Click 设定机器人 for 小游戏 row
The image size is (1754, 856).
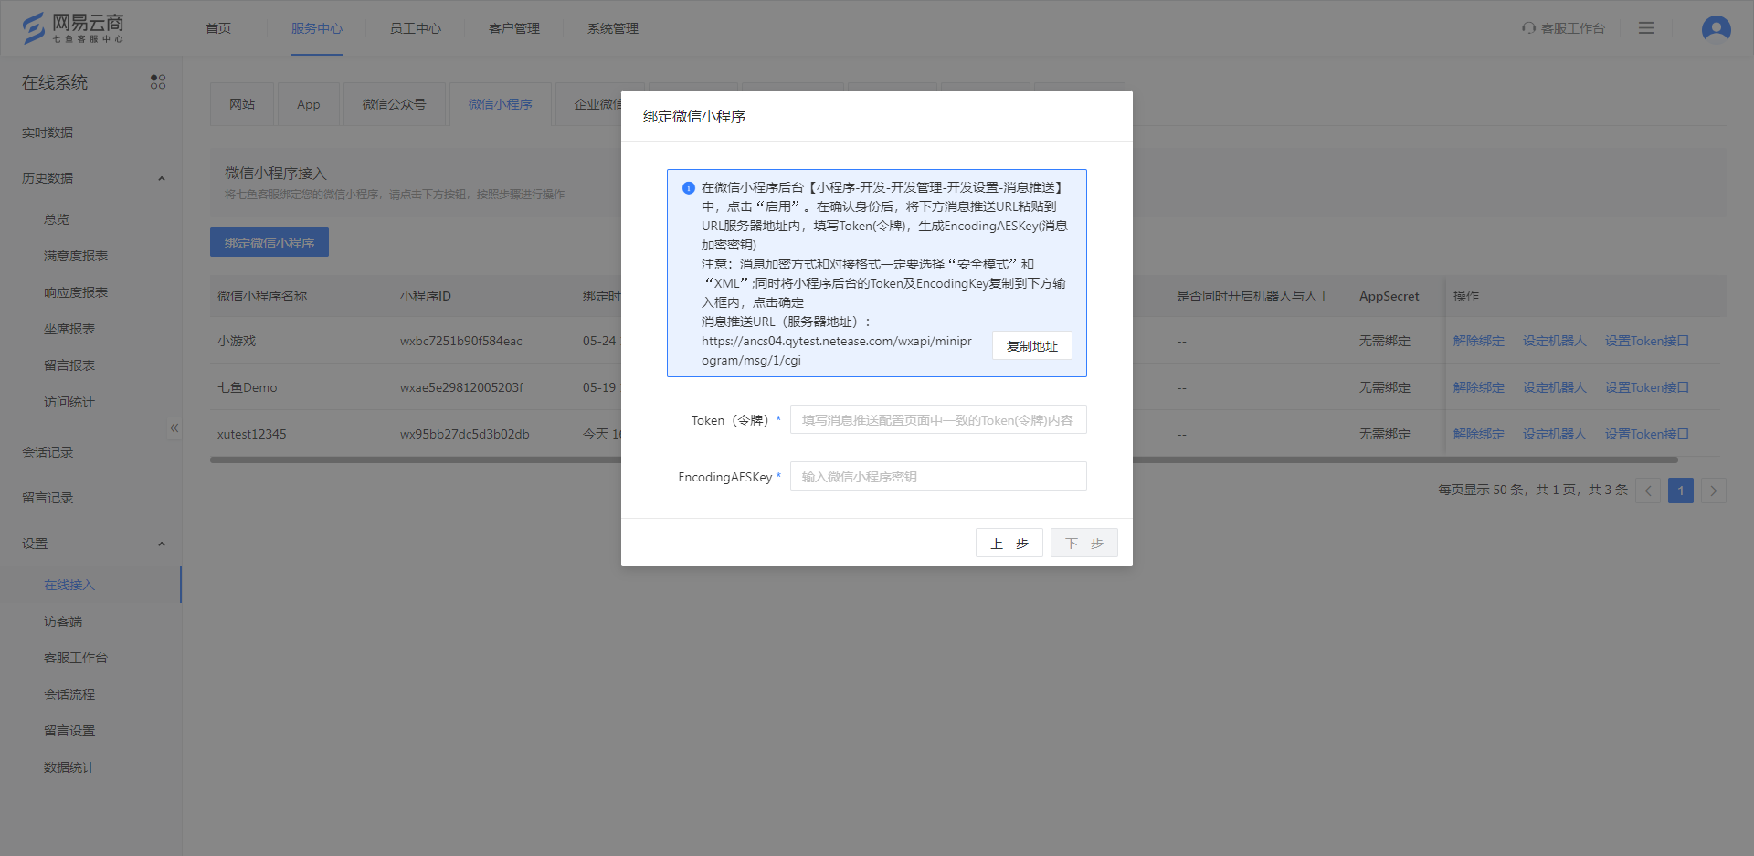click(x=1555, y=341)
